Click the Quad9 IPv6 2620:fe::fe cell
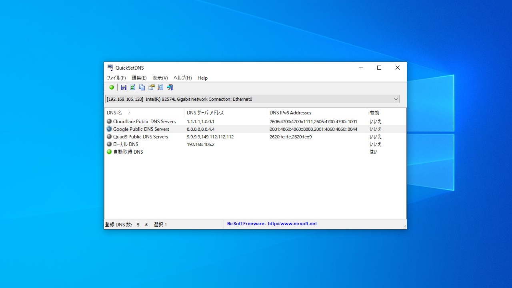Viewport: 512px width, 288px height. (290, 136)
